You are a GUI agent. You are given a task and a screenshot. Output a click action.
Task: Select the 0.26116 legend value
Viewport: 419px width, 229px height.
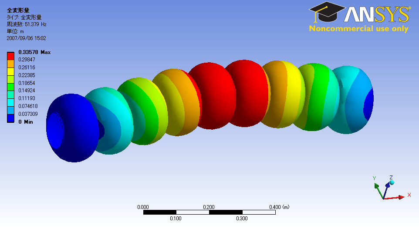coord(27,67)
